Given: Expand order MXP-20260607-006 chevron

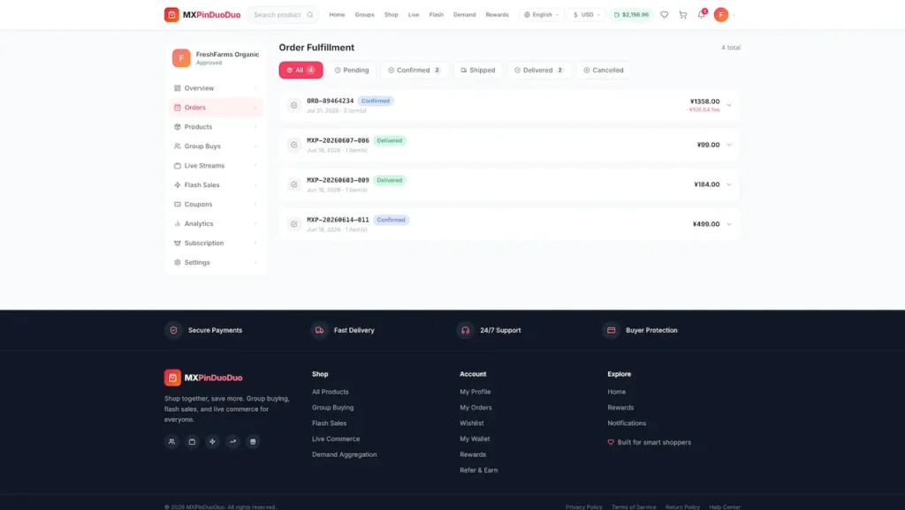Looking at the screenshot, I should [729, 145].
